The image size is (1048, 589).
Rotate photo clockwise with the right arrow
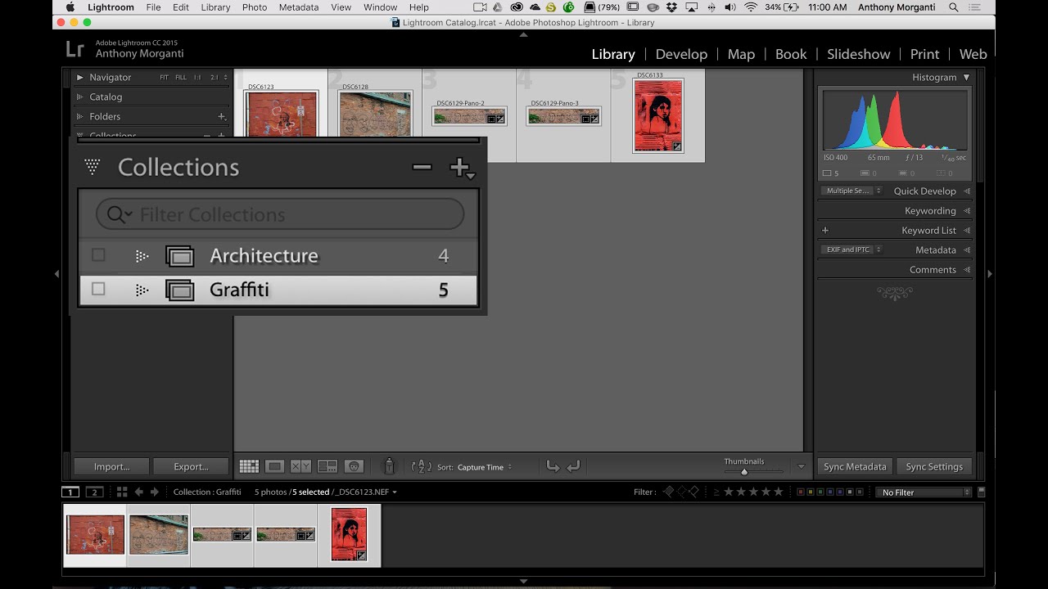[573, 466]
